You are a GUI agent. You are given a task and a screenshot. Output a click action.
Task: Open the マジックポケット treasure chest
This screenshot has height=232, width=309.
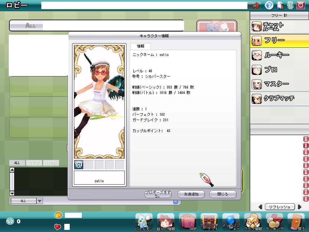[209, 222]
